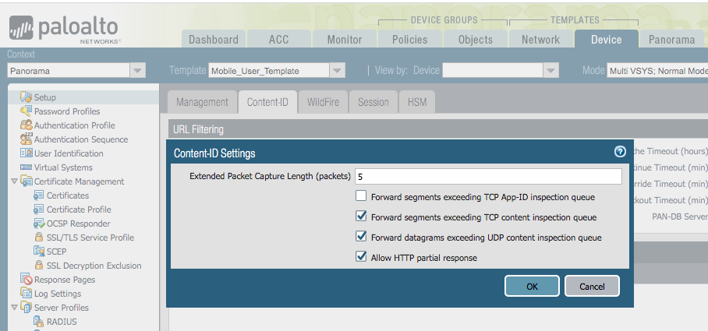Viewport: 708px width, 331px height.
Task: Click the Response Pages icon
Action: [27, 280]
